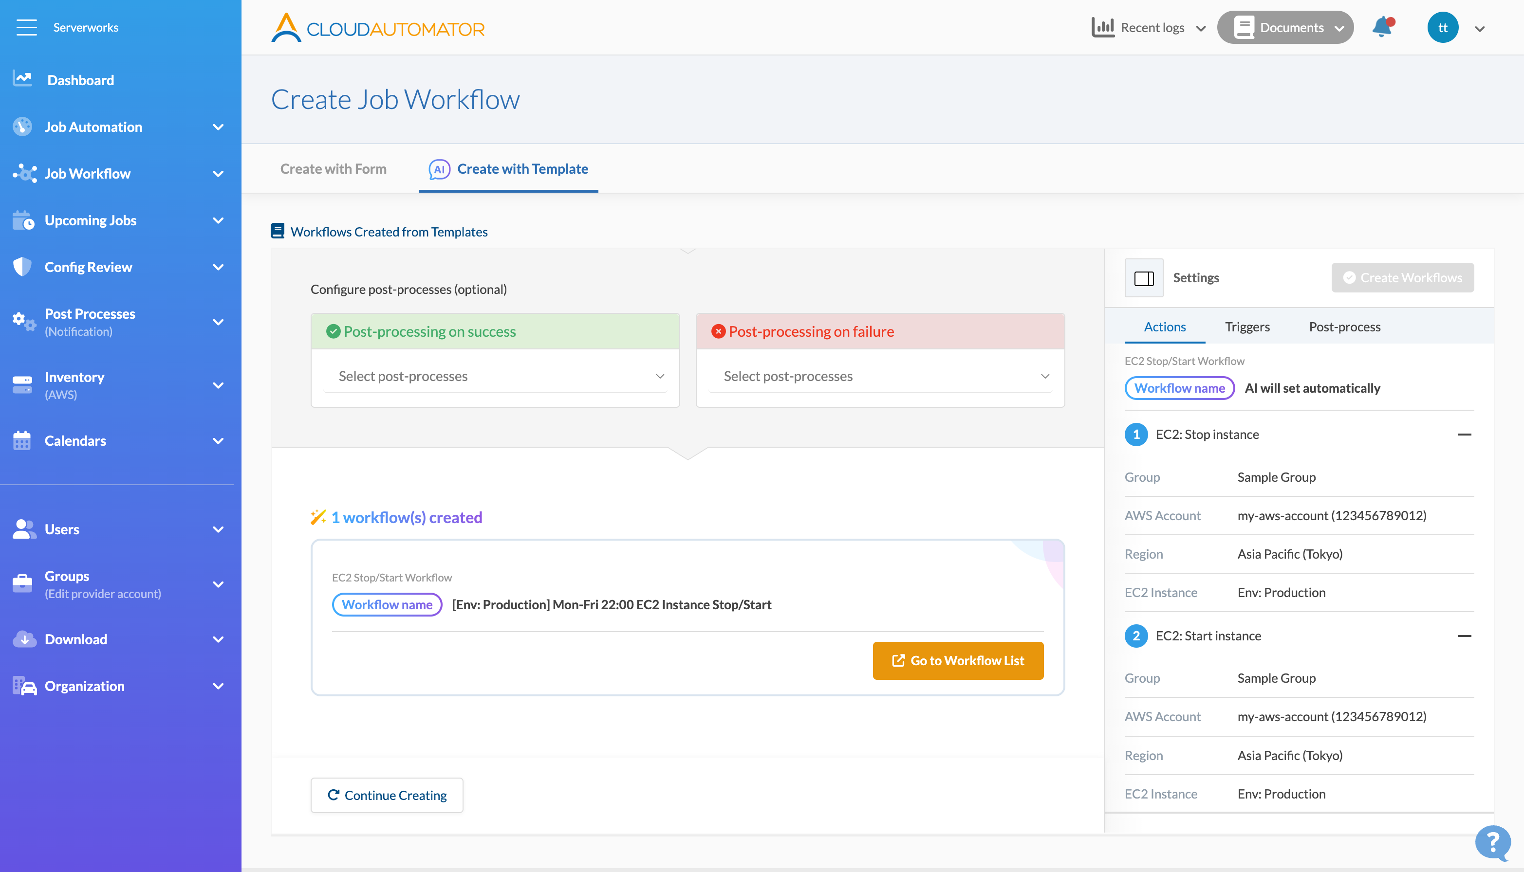Open Workflows Created from Templates link

[389, 232]
